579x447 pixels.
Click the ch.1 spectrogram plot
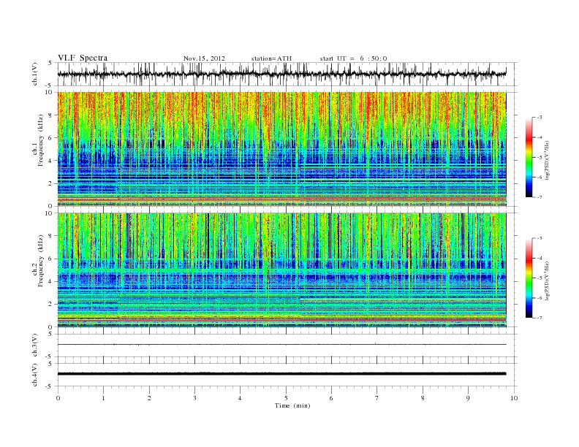pos(281,149)
